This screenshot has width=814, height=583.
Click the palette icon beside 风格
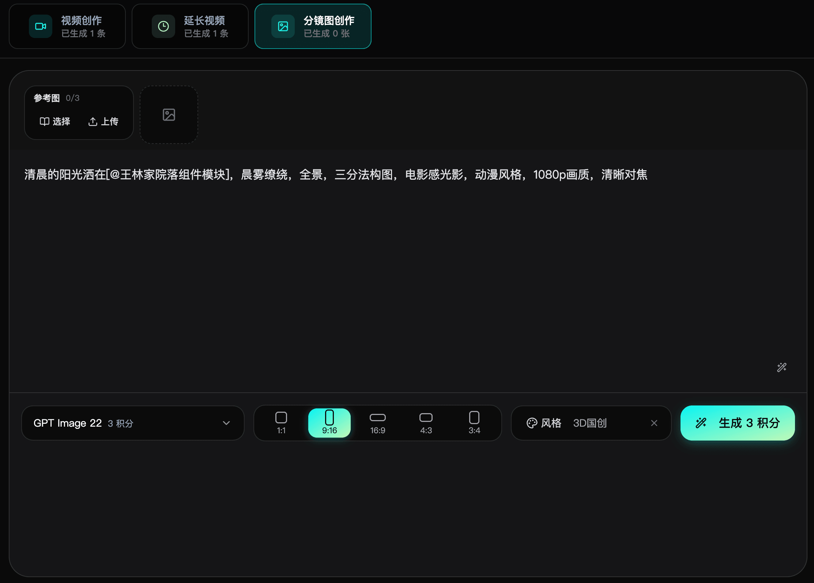(x=532, y=423)
